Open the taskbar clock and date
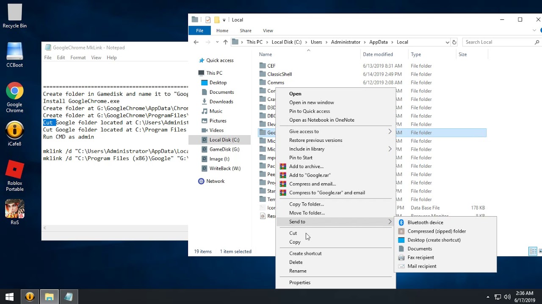The height and width of the screenshot is (304, 542). tap(524, 297)
